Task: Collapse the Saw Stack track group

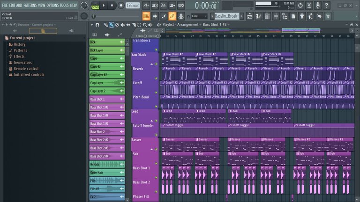Action: pos(151,64)
